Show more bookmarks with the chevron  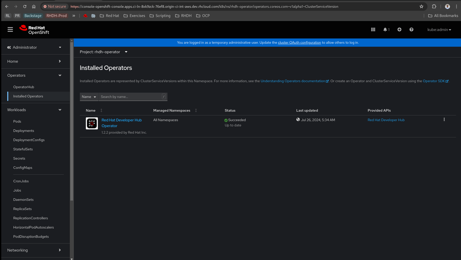click(74, 16)
